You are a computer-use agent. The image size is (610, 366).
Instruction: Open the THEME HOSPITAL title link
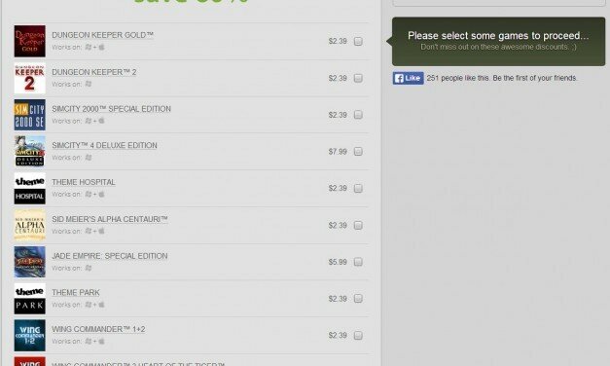(x=84, y=182)
